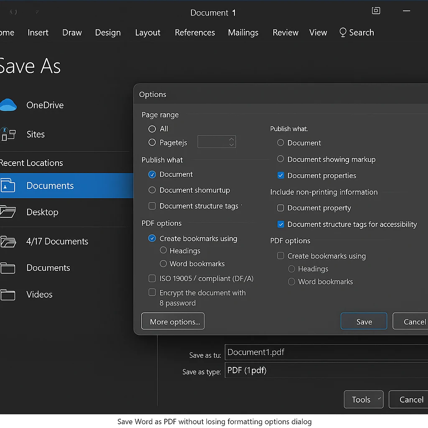
Task: Click the OneDrive cloud icon
Action: [x=8, y=105]
